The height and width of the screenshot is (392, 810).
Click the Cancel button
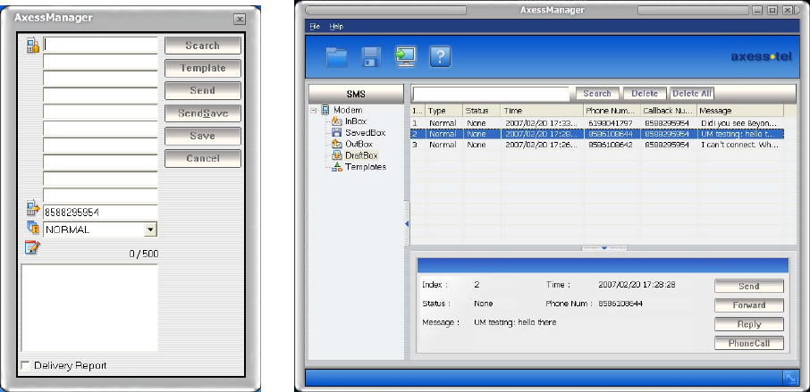pyautogui.click(x=202, y=158)
